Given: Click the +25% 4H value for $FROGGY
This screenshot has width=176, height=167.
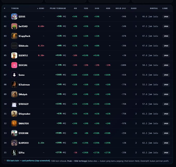Looking at the screenshot, I should click(75, 104).
